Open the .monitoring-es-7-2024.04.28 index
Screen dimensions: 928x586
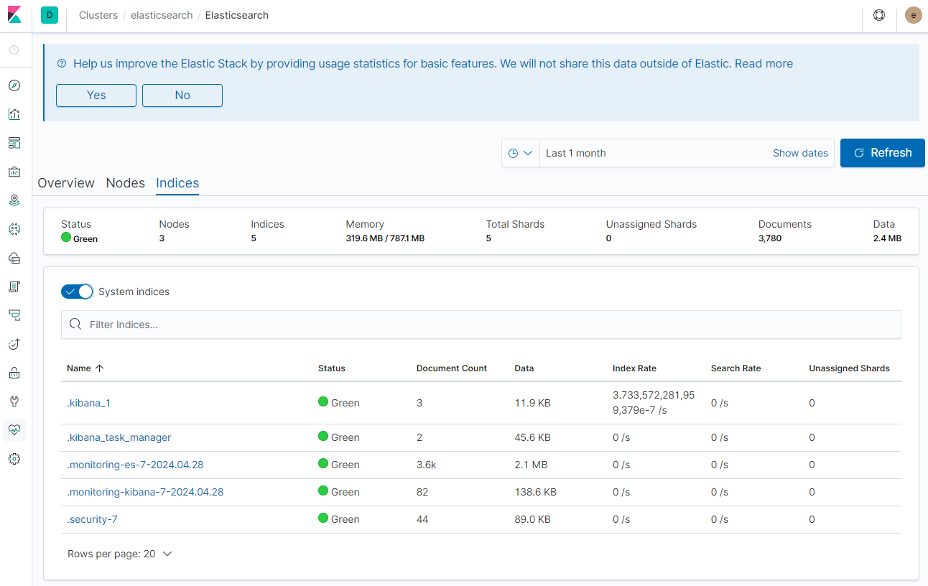[135, 465]
